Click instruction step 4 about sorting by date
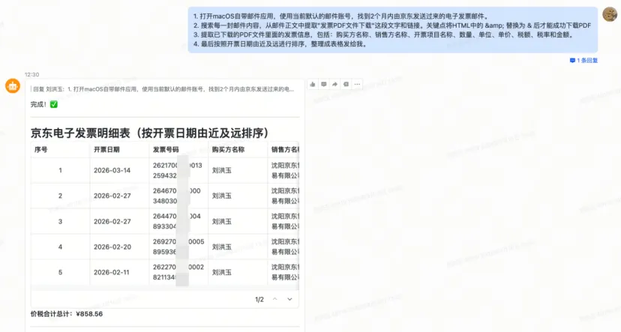Image resolution: width=621 pixels, height=332 pixels. 280,44
